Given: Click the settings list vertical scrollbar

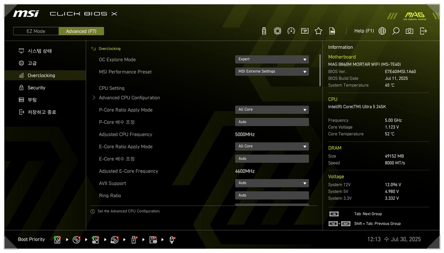Looking at the screenshot, I should point(320,70).
